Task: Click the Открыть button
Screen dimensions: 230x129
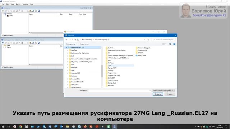Action: pyautogui.click(x=158, y=94)
